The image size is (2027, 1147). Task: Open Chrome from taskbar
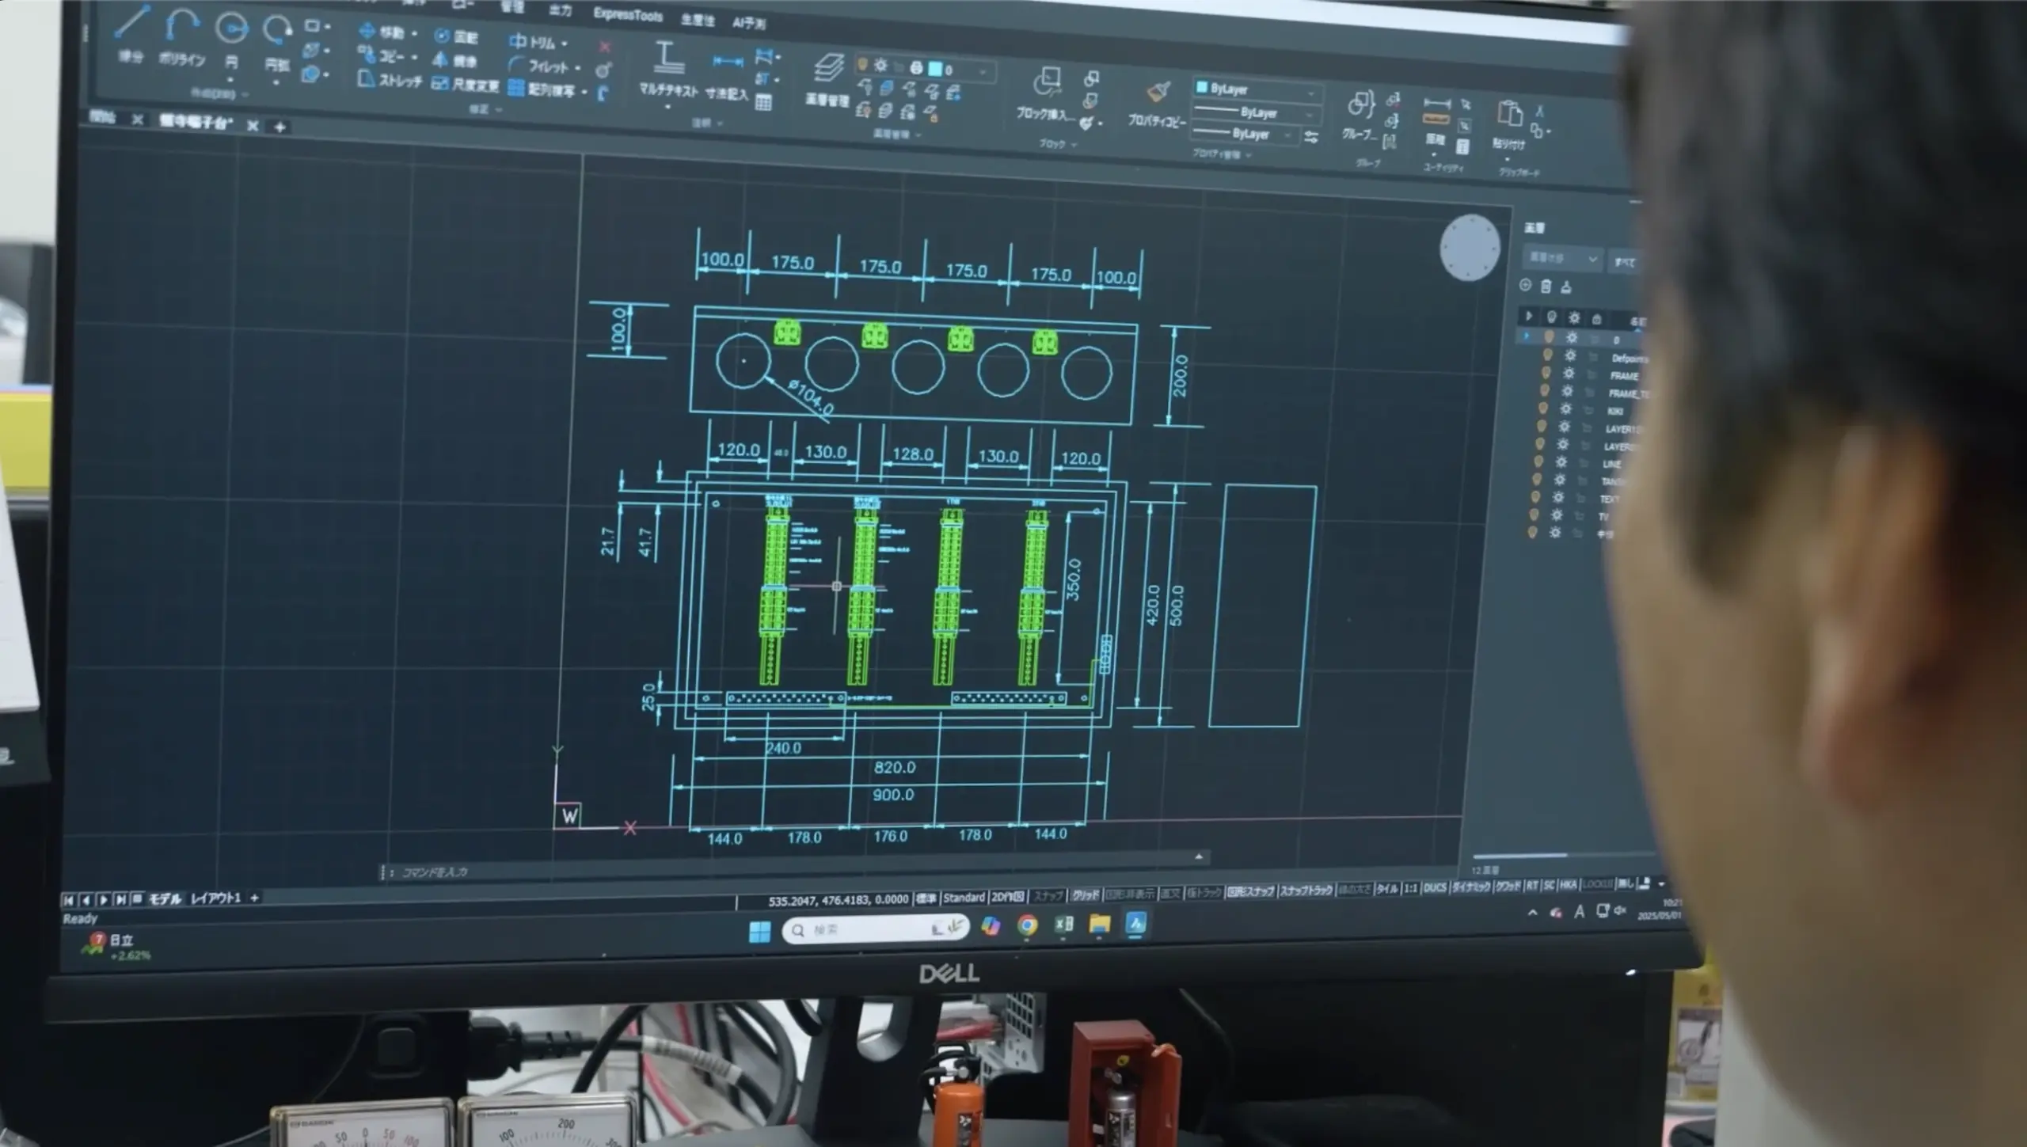click(x=1027, y=925)
